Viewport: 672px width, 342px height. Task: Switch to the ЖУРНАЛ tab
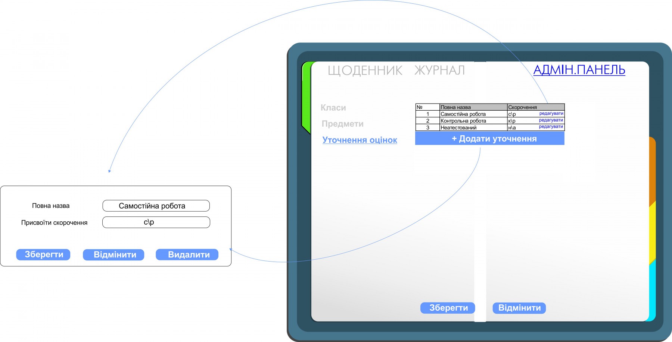pyautogui.click(x=439, y=70)
